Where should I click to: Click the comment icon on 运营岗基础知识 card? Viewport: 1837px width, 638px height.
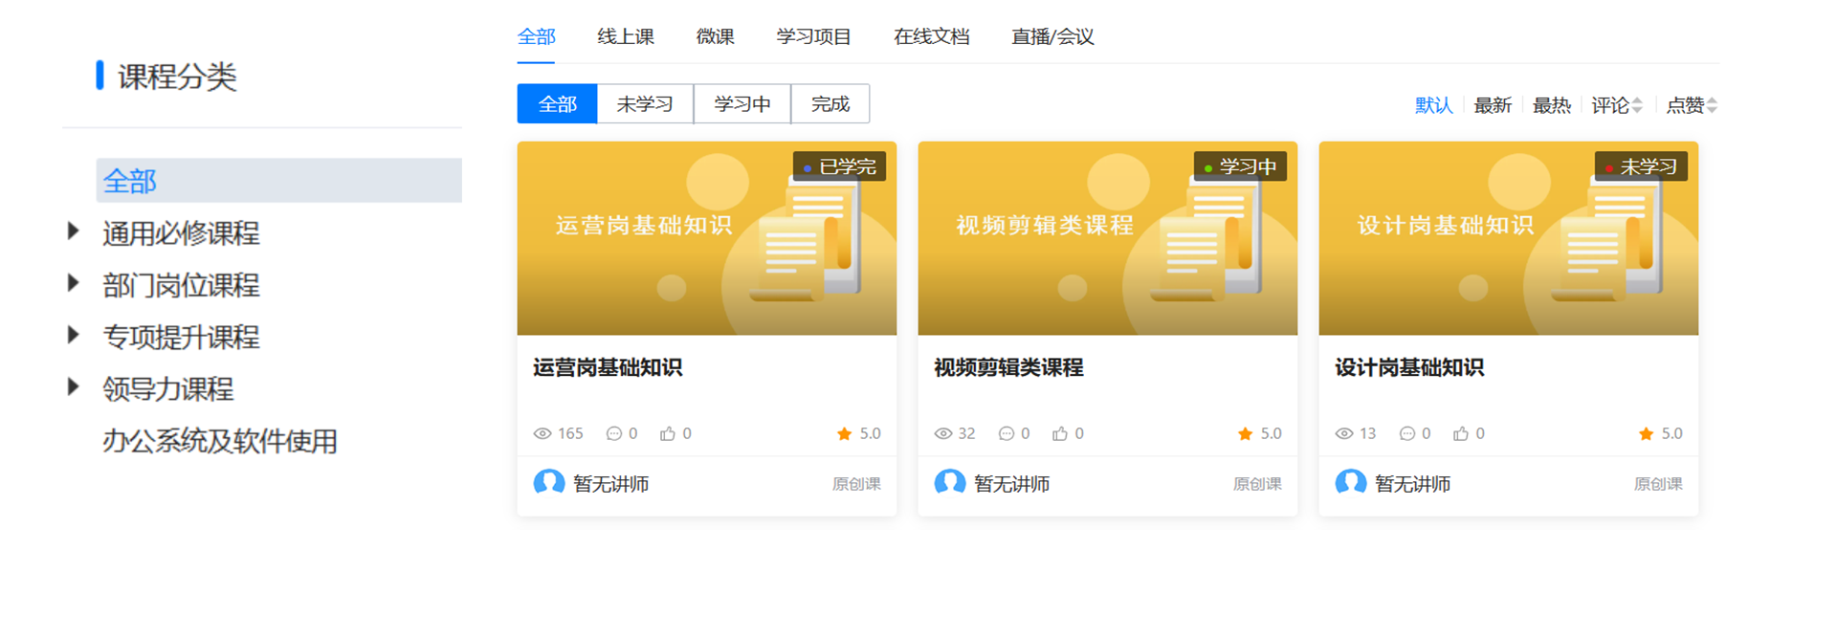click(x=614, y=433)
